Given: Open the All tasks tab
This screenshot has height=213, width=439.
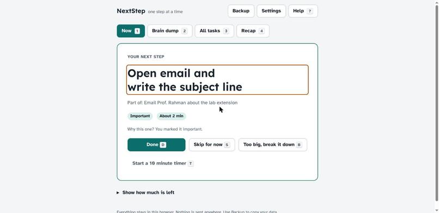Looking at the screenshot, I should pos(214,31).
